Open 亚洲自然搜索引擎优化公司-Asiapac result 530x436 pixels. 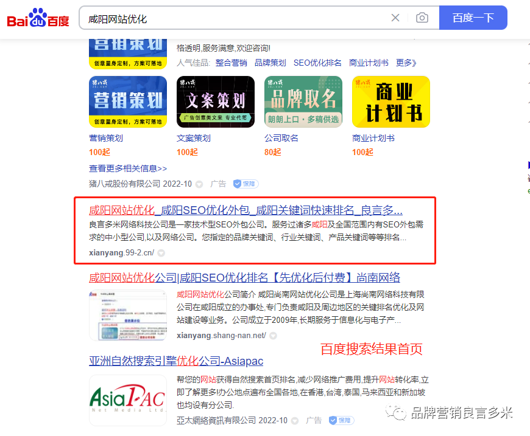(176, 361)
